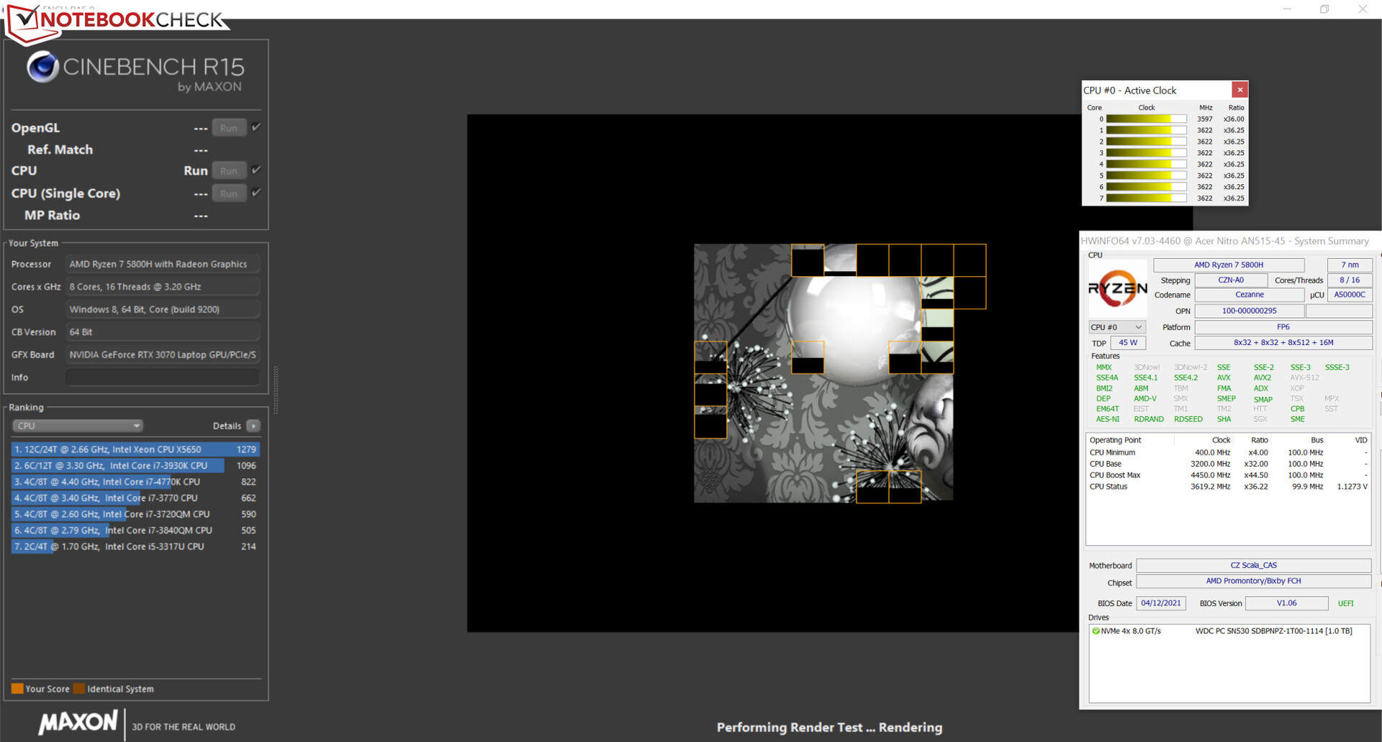The width and height of the screenshot is (1382, 742).
Task: Click the CPU Minimum row in Operating Point
Action: [x=1228, y=453]
